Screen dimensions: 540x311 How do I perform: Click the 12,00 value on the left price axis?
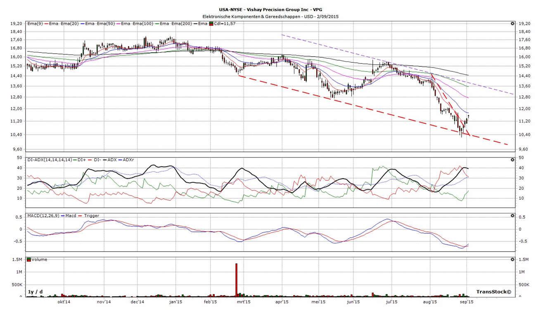16,108
